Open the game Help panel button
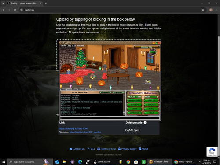Screen dimensions: 220x165 [x=151, y=113]
